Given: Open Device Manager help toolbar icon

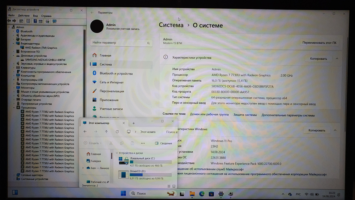Looking at the screenshot, I should pyautogui.click(x=35, y=21).
